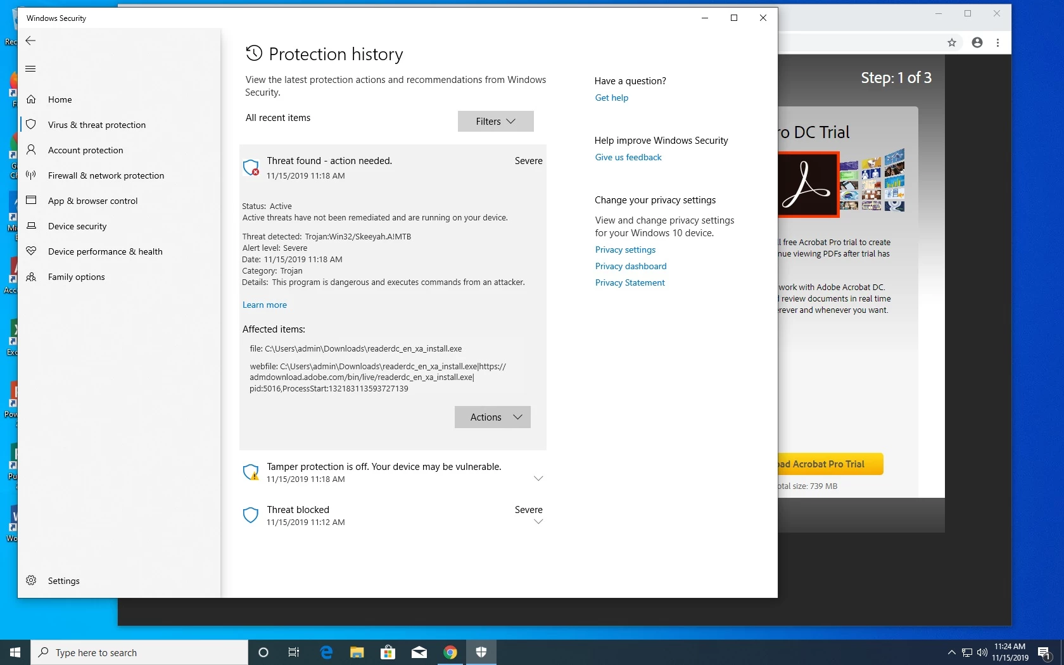1064x665 pixels.
Task: Click the Cortana circle icon in taskbar
Action: [x=263, y=652]
